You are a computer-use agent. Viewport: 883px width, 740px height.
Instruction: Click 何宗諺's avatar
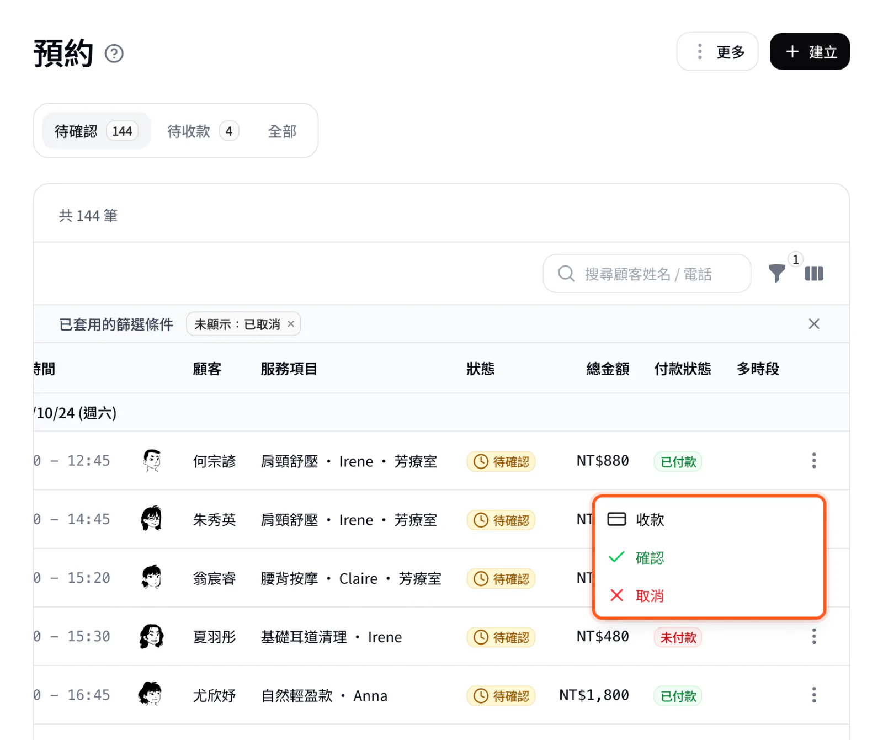tap(151, 460)
